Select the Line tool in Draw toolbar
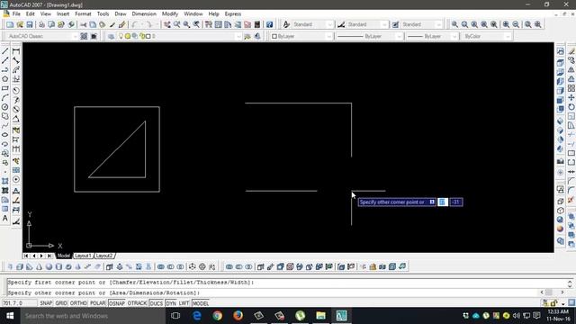The height and width of the screenshot is (324, 576). [5, 51]
